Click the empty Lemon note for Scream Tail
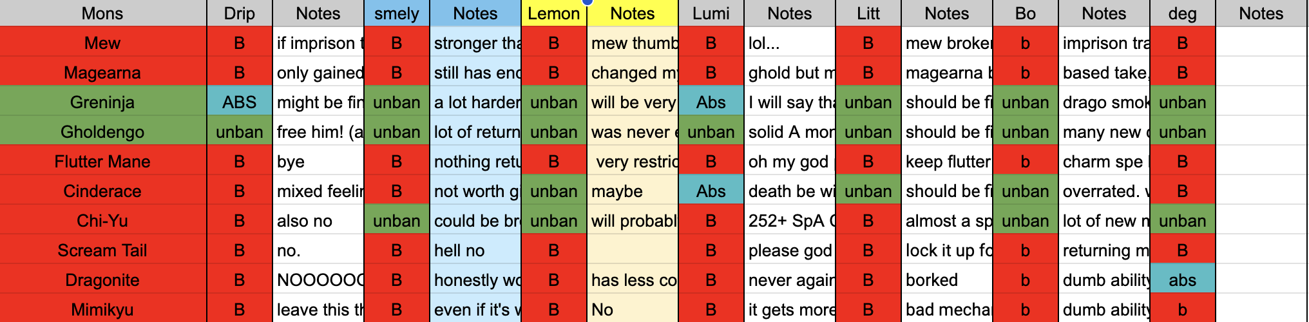Viewport: 1309px width, 322px height. (633, 250)
